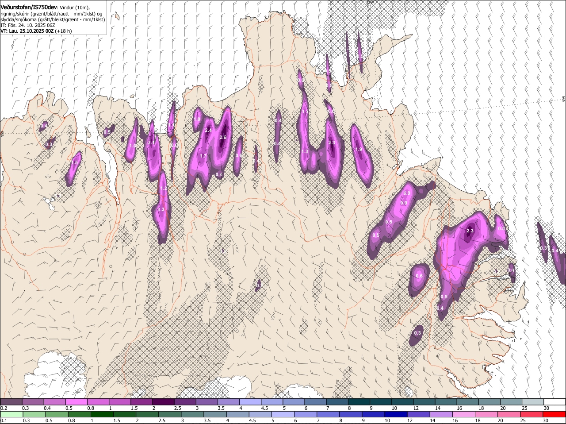The width and height of the screenshot is (566, 424).
Task: Click the 2.4 precipitation value on the map
Action: pos(208,131)
